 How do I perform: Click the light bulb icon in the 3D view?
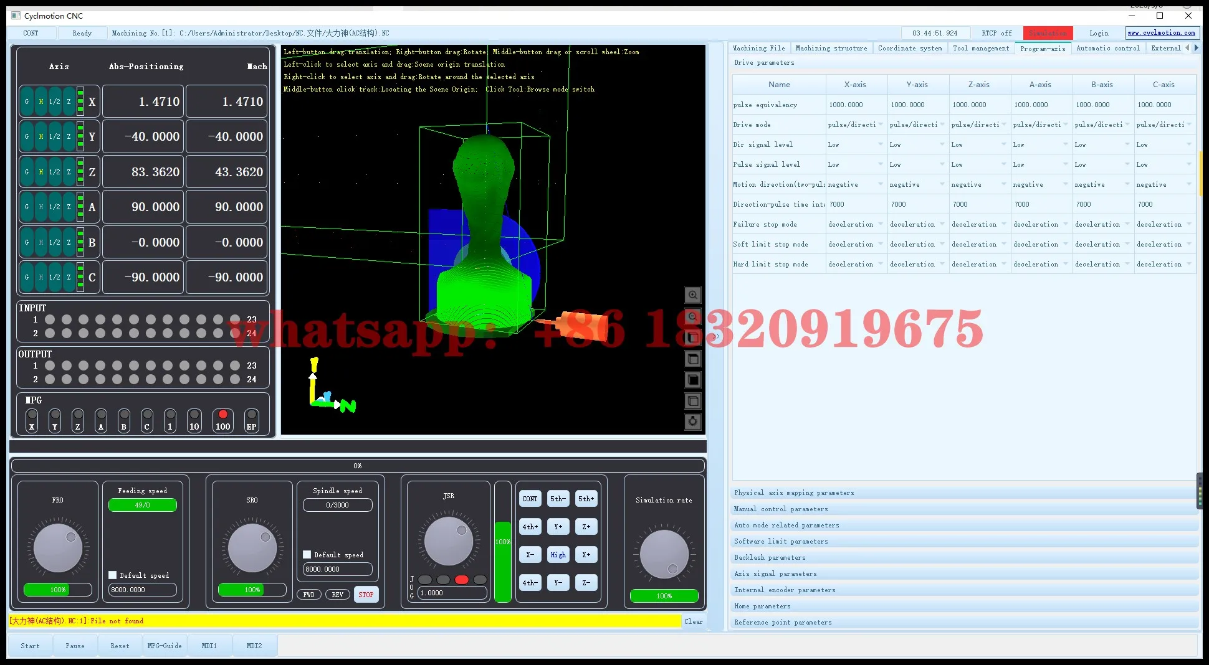point(692,422)
